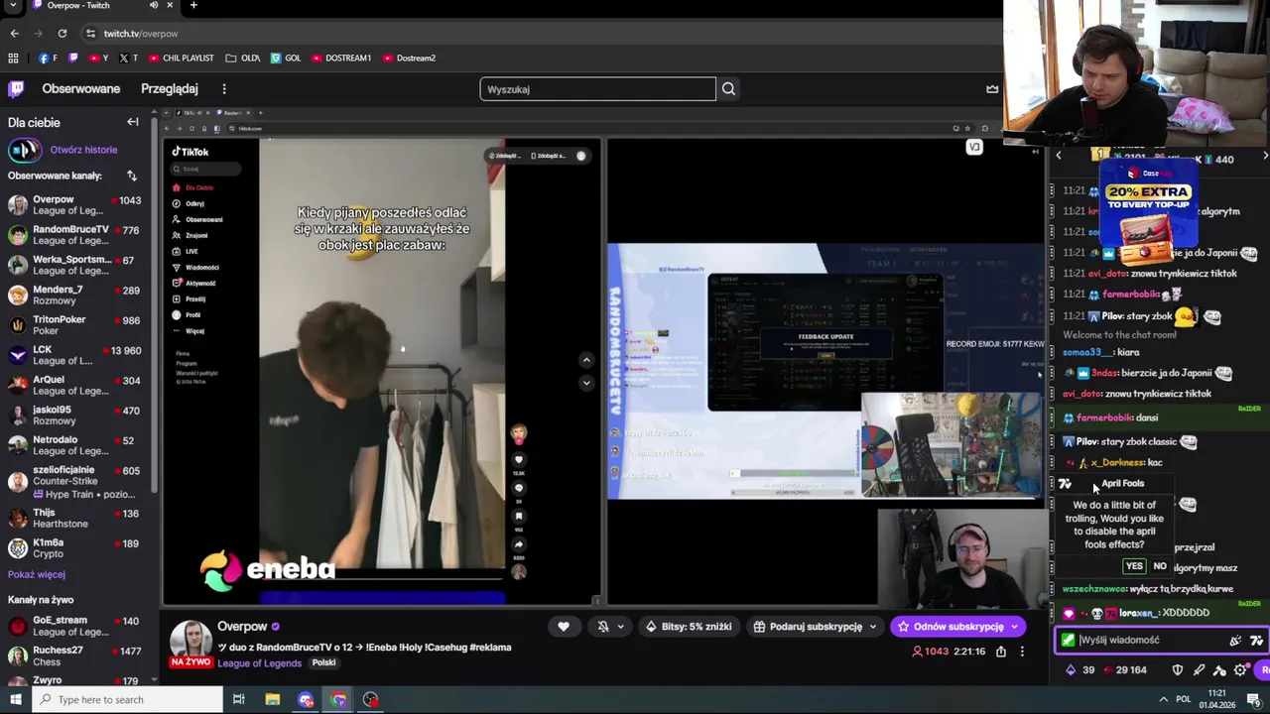
Task: Expand followed list with Pokaż więcej
Action: point(37,574)
